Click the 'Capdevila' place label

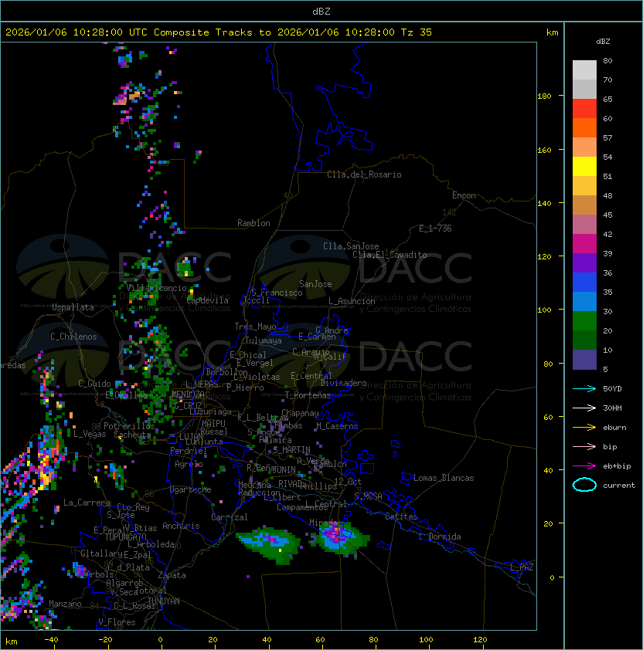tap(207, 300)
